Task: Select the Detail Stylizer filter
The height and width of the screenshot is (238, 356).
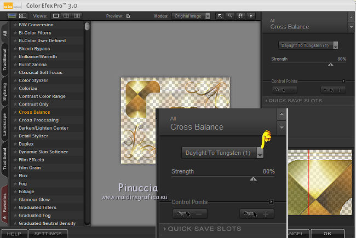Action: click(33, 136)
